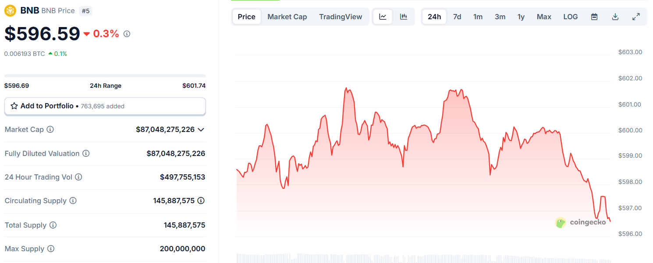Viewport: 653px width, 263px height.
Task: Select 24h time range
Action: (x=434, y=17)
